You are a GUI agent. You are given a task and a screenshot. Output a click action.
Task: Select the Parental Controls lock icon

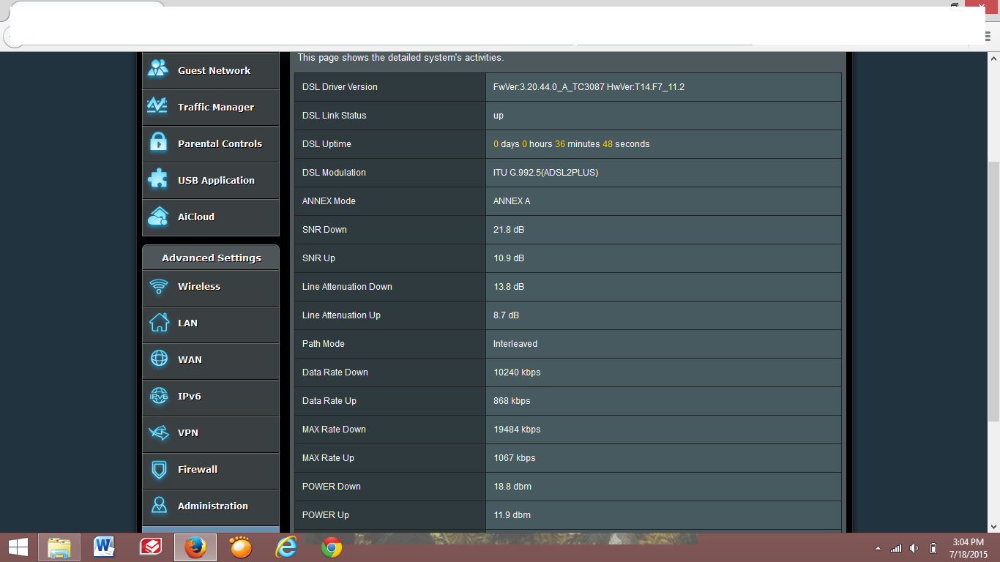click(158, 143)
